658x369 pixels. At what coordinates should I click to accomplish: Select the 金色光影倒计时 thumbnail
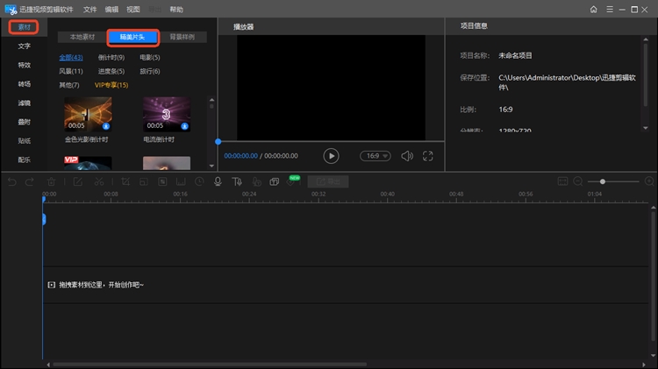[x=88, y=114]
